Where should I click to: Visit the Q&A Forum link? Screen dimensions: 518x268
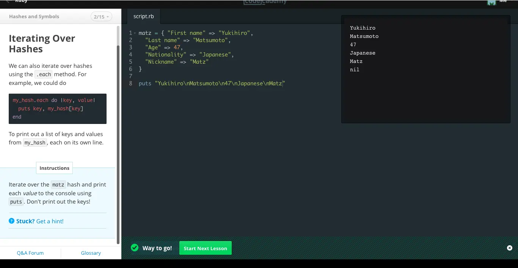30,253
